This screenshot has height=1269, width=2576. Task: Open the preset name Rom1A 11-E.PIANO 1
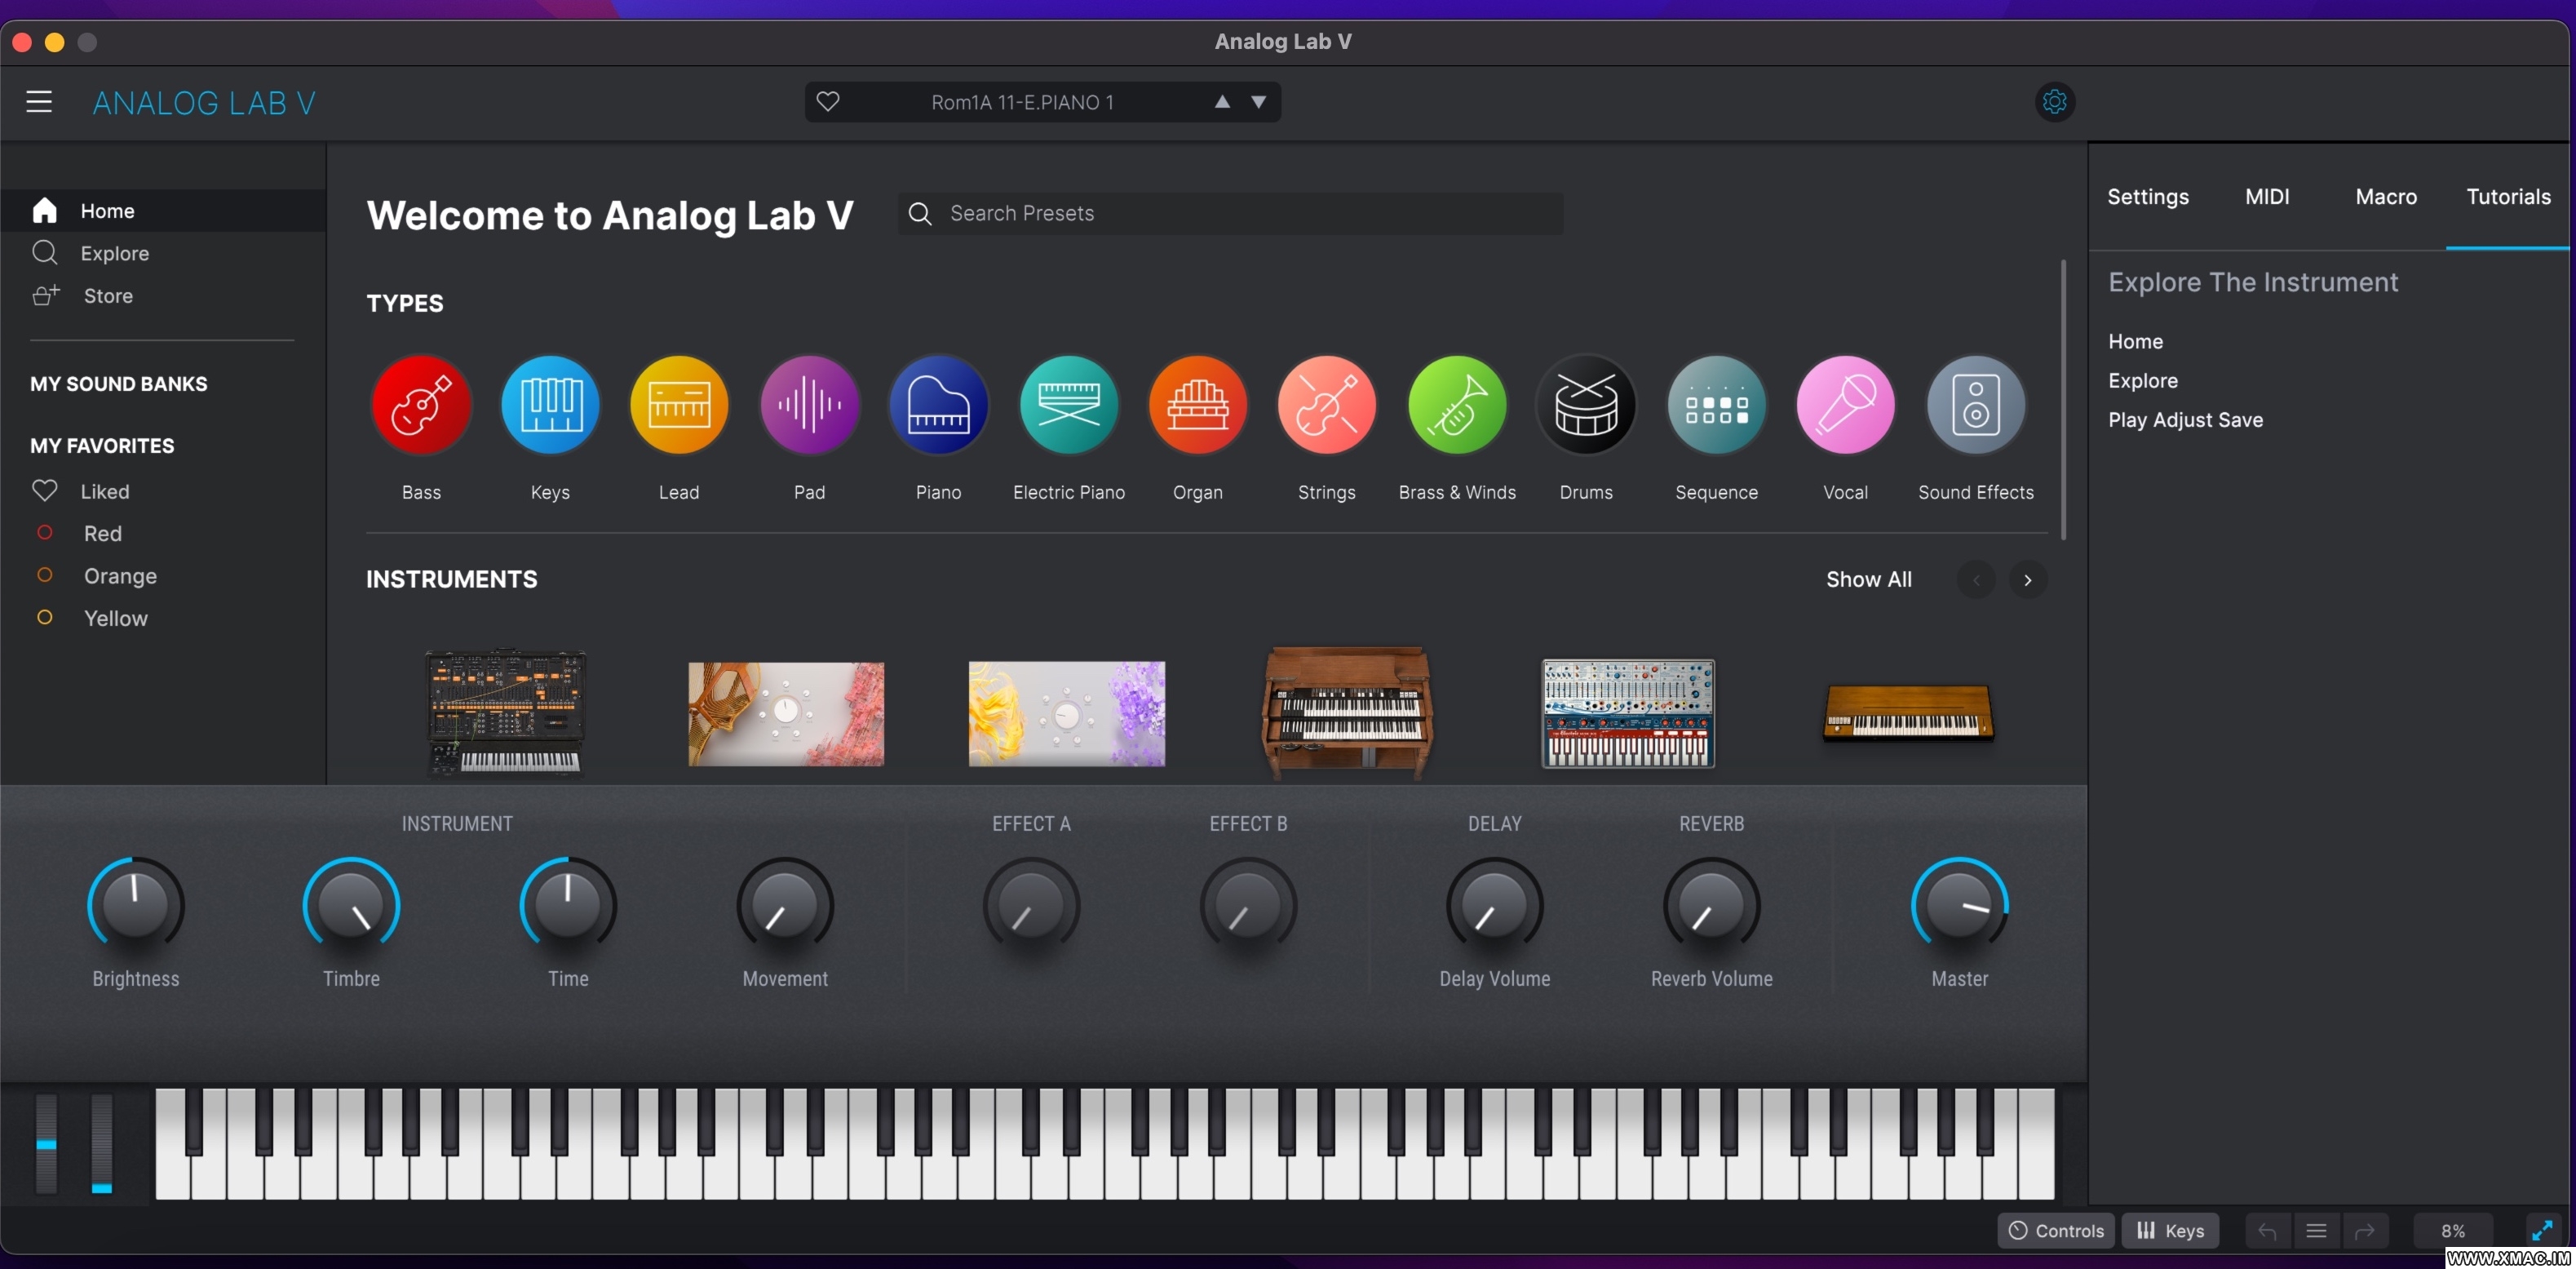[x=1022, y=102]
